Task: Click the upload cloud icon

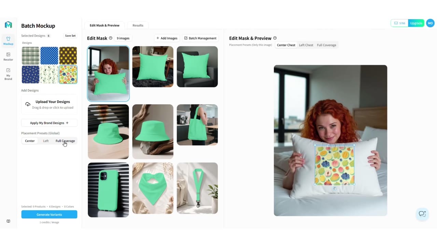Action: pyautogui.click(x=28, y=104)
